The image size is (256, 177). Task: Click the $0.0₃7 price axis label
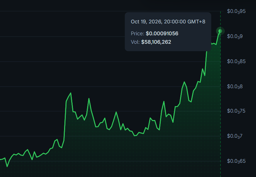click(x=235, y=136)
